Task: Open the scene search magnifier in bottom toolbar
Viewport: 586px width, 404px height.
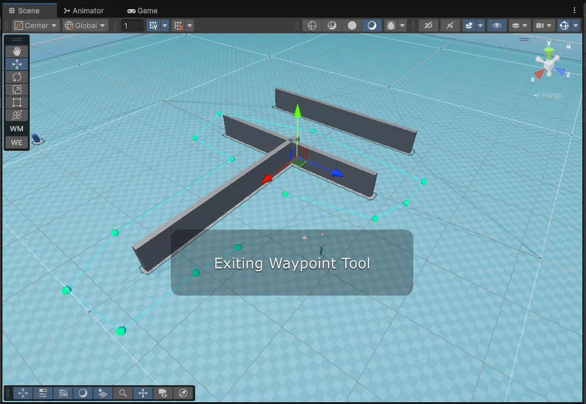Action: point(122,393)
